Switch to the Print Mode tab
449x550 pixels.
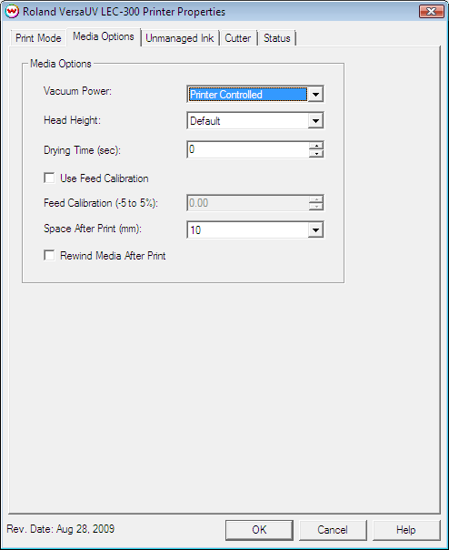pyautogui.click(x=38, y=38)
